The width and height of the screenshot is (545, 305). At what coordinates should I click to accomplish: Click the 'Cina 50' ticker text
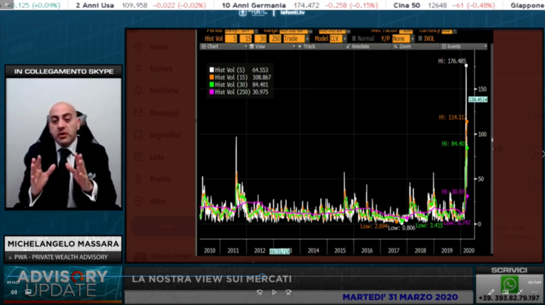[x=407, y=5]
